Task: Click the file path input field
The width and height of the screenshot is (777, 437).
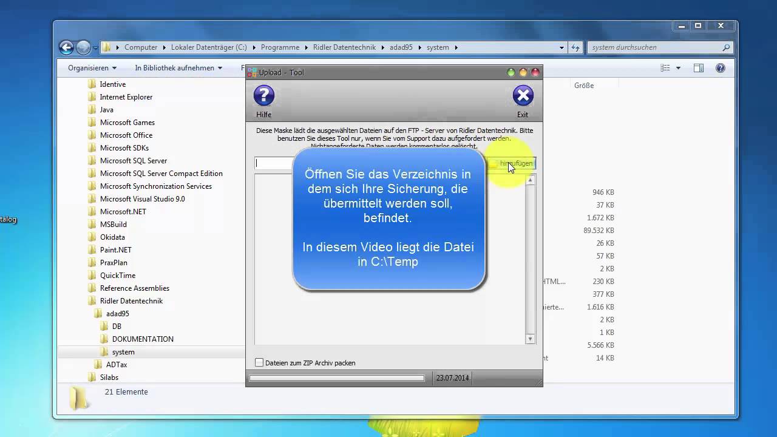Action: click(274, 163)
